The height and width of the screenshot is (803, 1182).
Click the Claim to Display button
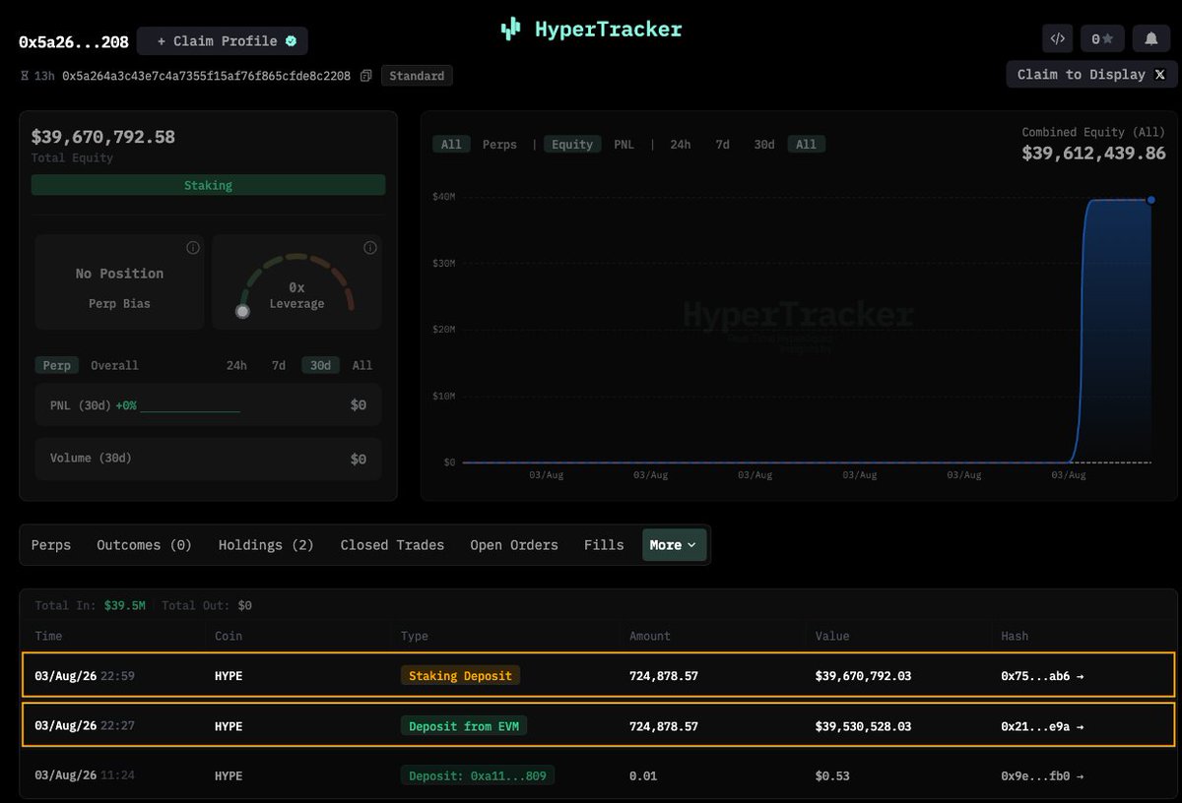point(1091,75)
